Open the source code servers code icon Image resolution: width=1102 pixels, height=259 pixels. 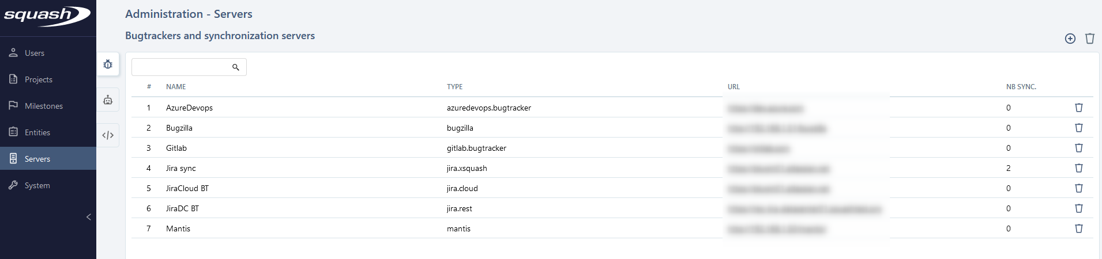[x=108, y=135]
